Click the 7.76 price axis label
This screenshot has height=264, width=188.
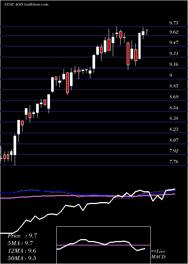tap(174, 162)
